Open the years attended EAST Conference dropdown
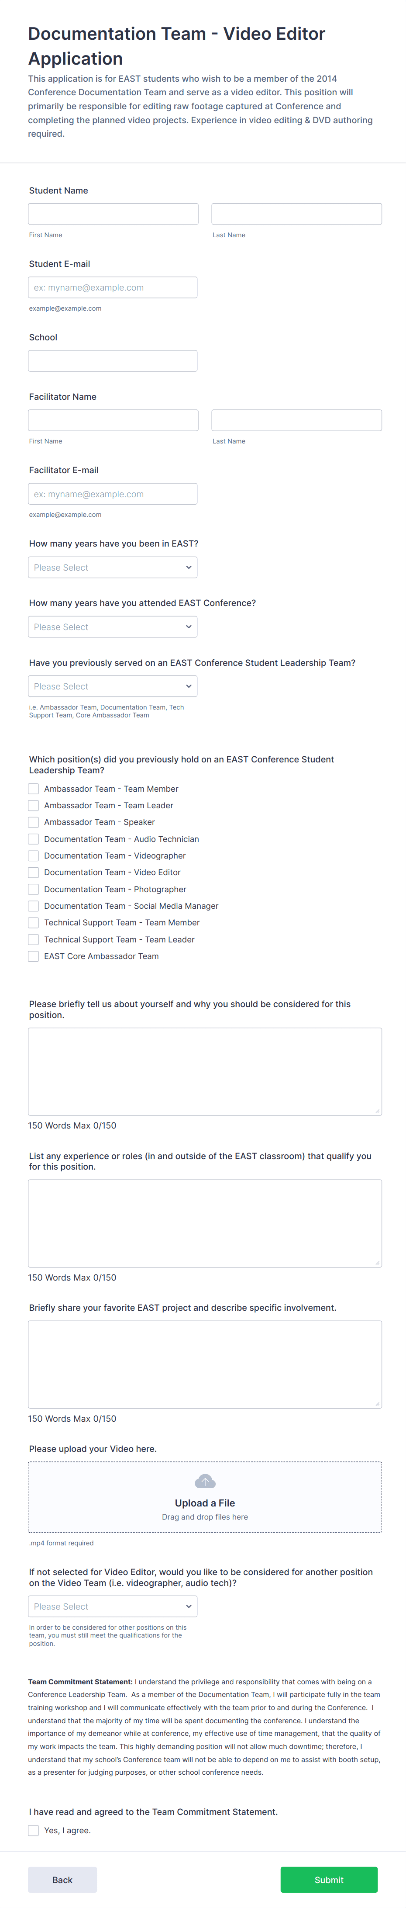Image resolution: width=406 pixels, height=1908 pixels. coord(112,626)
